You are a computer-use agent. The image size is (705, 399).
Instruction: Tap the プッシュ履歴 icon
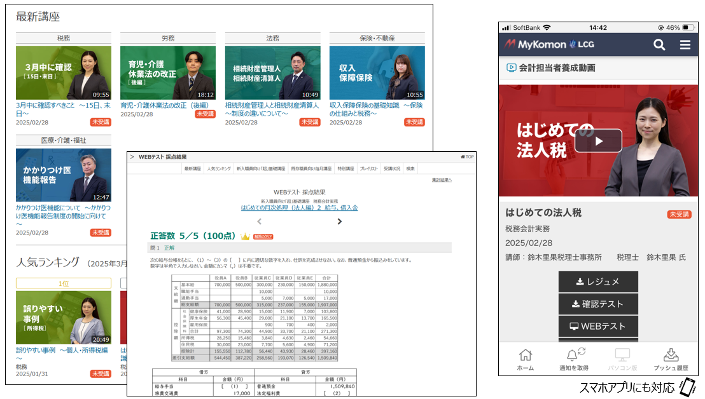pos(671,360)
